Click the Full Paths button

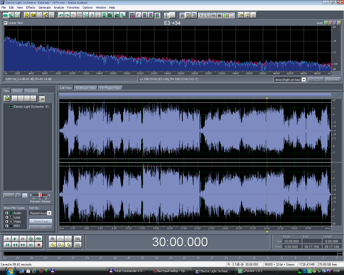[x=41, y=227]
